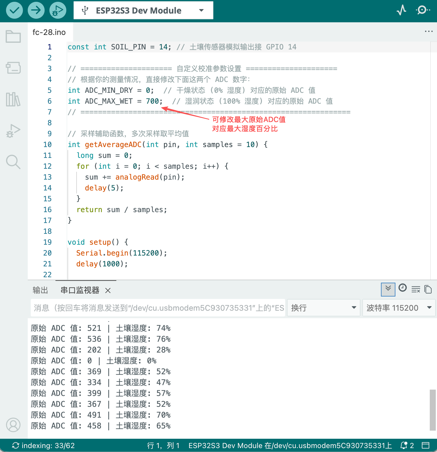Open the 换行 line ending dropdown
The width and height of the screenshot is (437, 452).
(324, 308)
